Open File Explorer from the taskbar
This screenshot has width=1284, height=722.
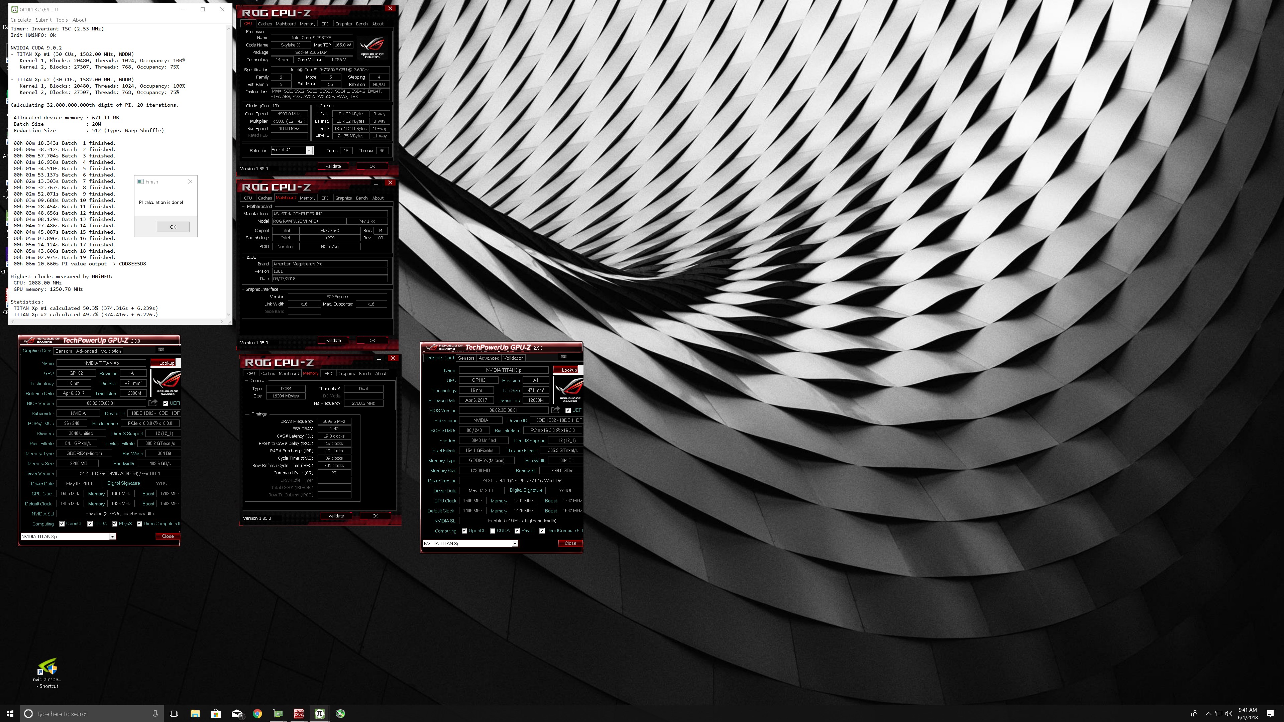coord(195,714)
